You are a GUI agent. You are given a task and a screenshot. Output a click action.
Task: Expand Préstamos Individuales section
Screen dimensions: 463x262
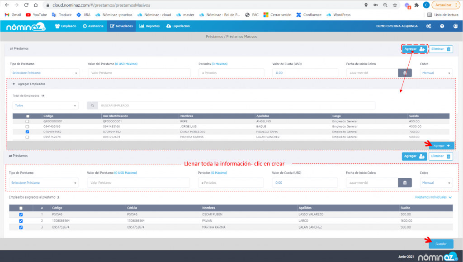[433, 197]
